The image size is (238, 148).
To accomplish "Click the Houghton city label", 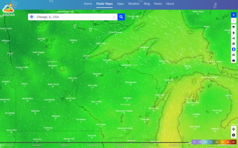I will tap(144, 47).
